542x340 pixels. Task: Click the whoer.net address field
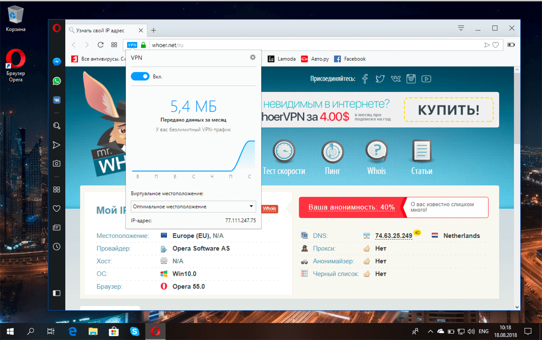[x=314, y=45]
